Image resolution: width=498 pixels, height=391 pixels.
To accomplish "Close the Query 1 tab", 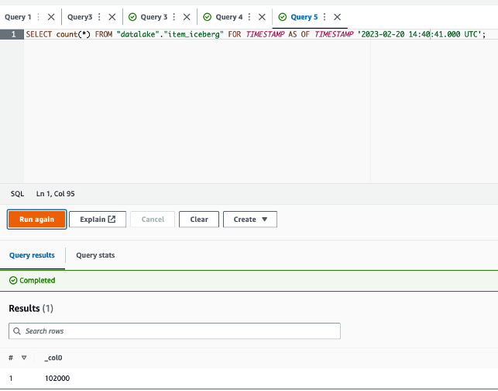I will pyautogui.click(x=51, y=17).
